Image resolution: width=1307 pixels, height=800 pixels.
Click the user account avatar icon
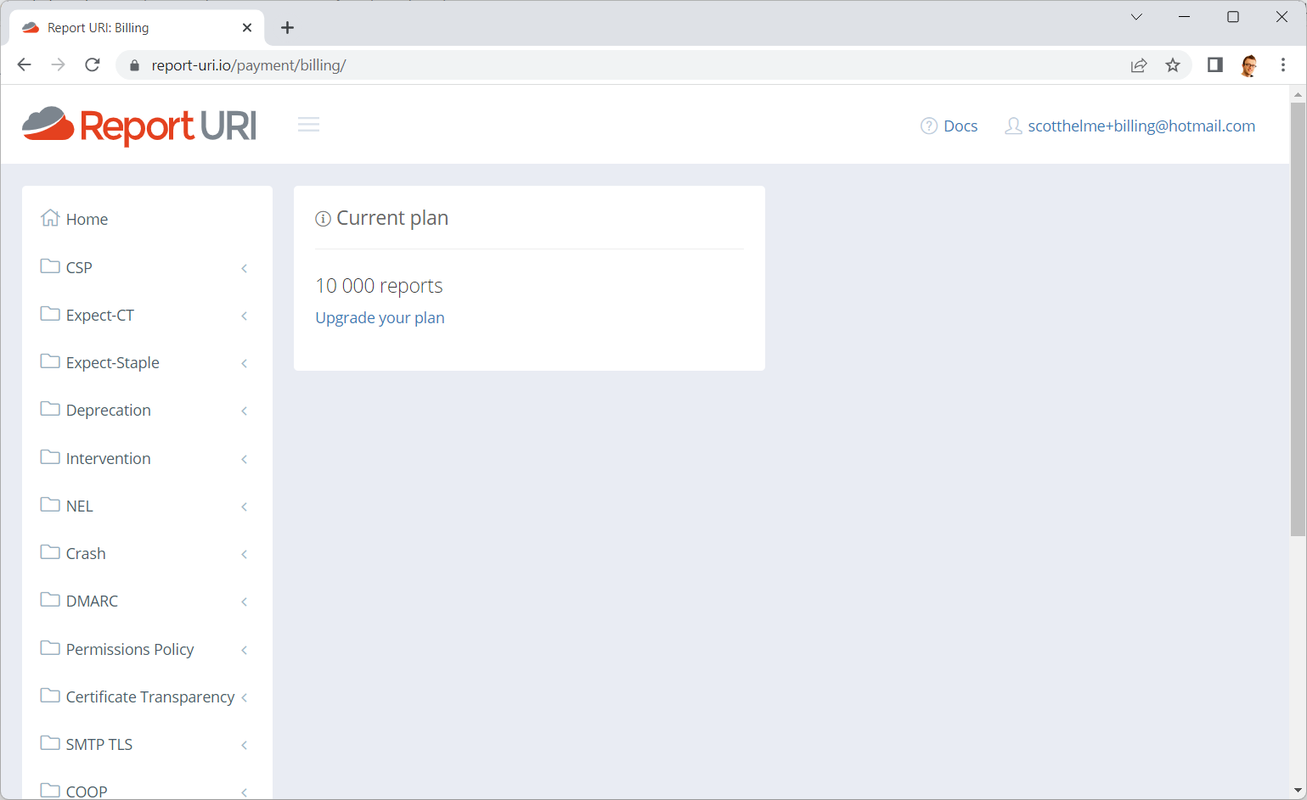click(x=1013, y=126)
